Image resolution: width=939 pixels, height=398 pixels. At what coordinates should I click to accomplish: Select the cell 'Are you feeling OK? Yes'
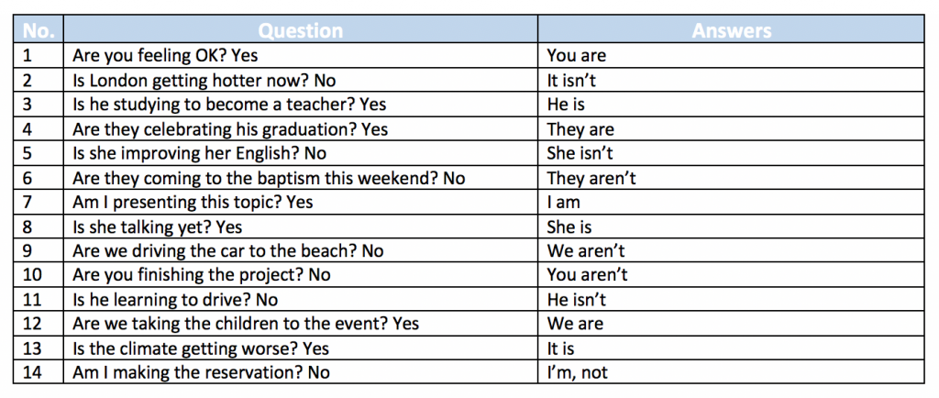click(301, 56)
